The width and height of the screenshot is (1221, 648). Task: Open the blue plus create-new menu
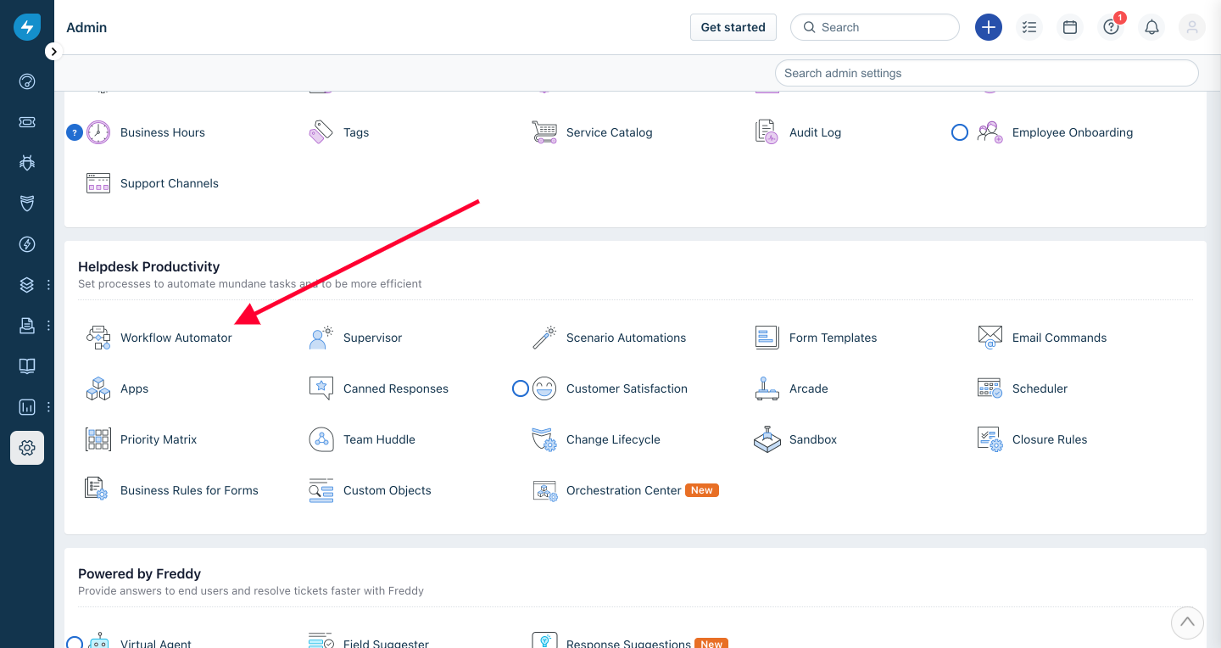tap(989, 27)
